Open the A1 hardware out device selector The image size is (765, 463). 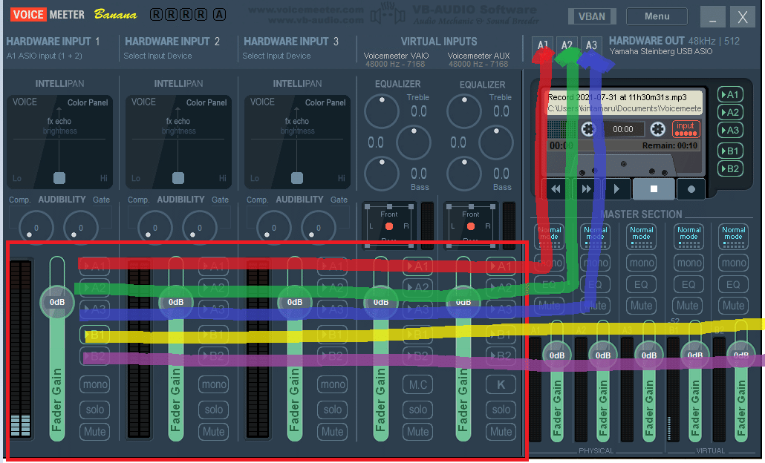click(542, 46)
